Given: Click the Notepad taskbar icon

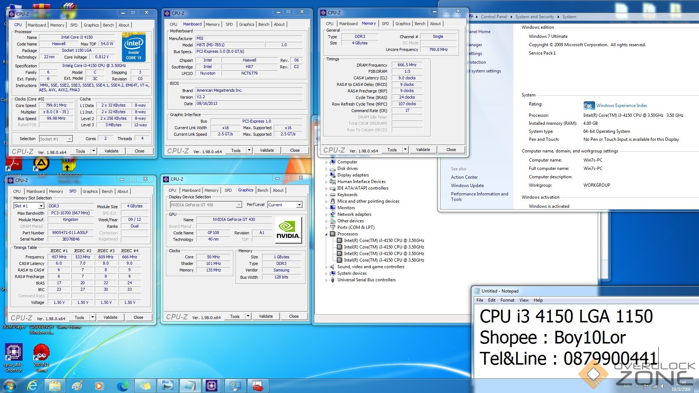Looking at the screenshot, I should (190, 386).
